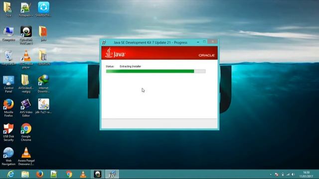The height and width of the screenshot is (179, 319).
Task: Select the Computer desktop icon
Action: 8,34
